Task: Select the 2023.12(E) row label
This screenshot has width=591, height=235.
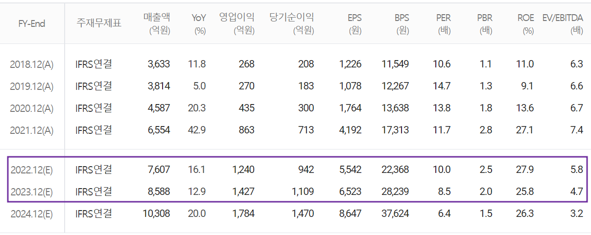Action: pyautogui.click(x=32, y=192)
